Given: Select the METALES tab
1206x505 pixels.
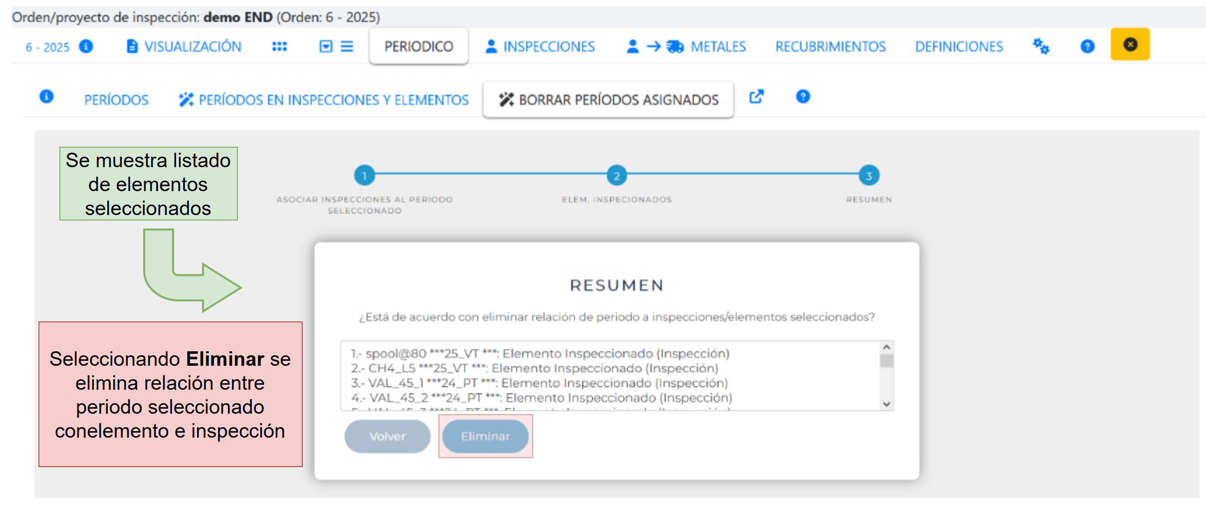Looking at the screenshot, I should [x=686, y=46].
